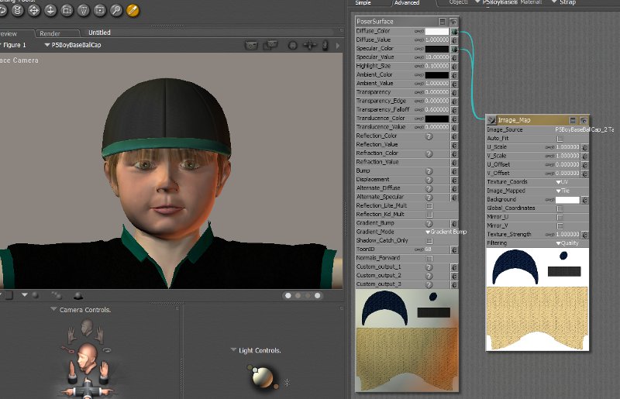Open the Material Strap dropdown
This screenshot has width=620, height=399.
coord(563,2)
